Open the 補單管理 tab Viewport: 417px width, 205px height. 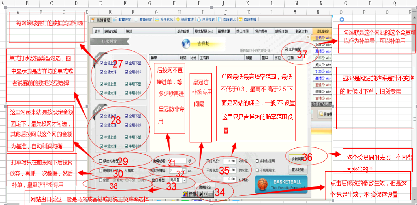[x=185, y=19]
